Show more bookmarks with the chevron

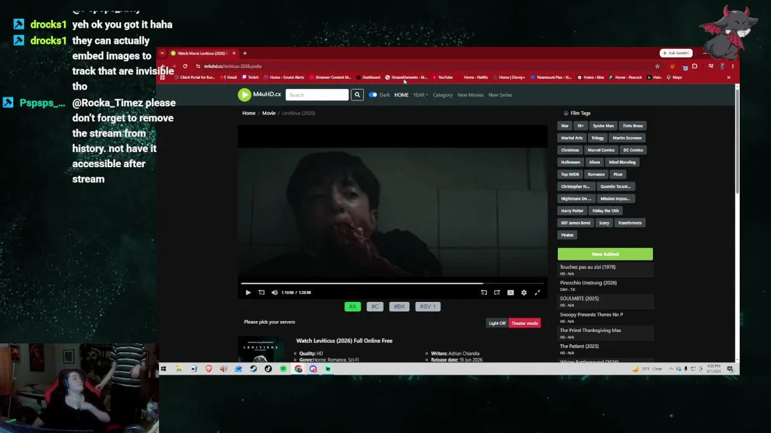(x=728, y=78)
